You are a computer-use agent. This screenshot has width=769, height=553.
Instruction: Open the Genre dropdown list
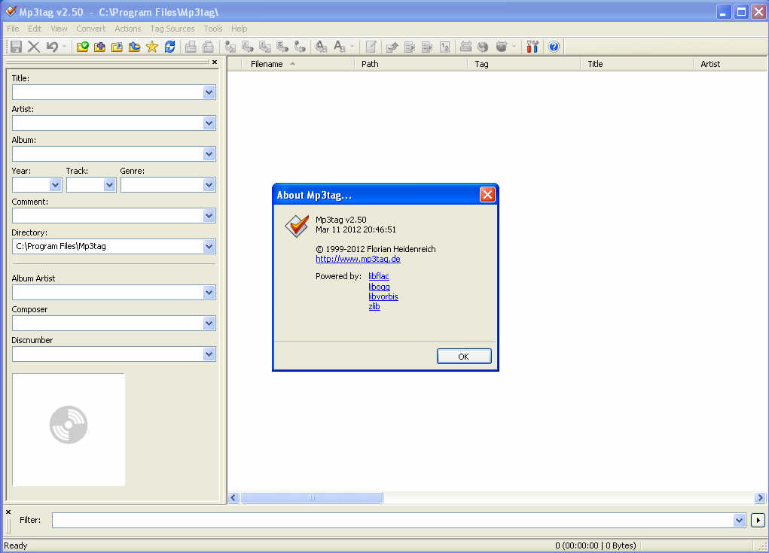point(208,184)
